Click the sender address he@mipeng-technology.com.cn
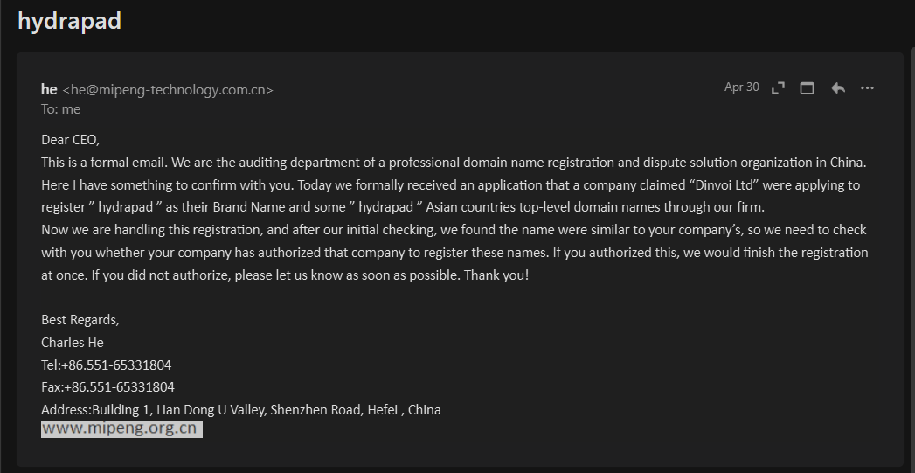The image size is (915, 473). coord(168,90)
